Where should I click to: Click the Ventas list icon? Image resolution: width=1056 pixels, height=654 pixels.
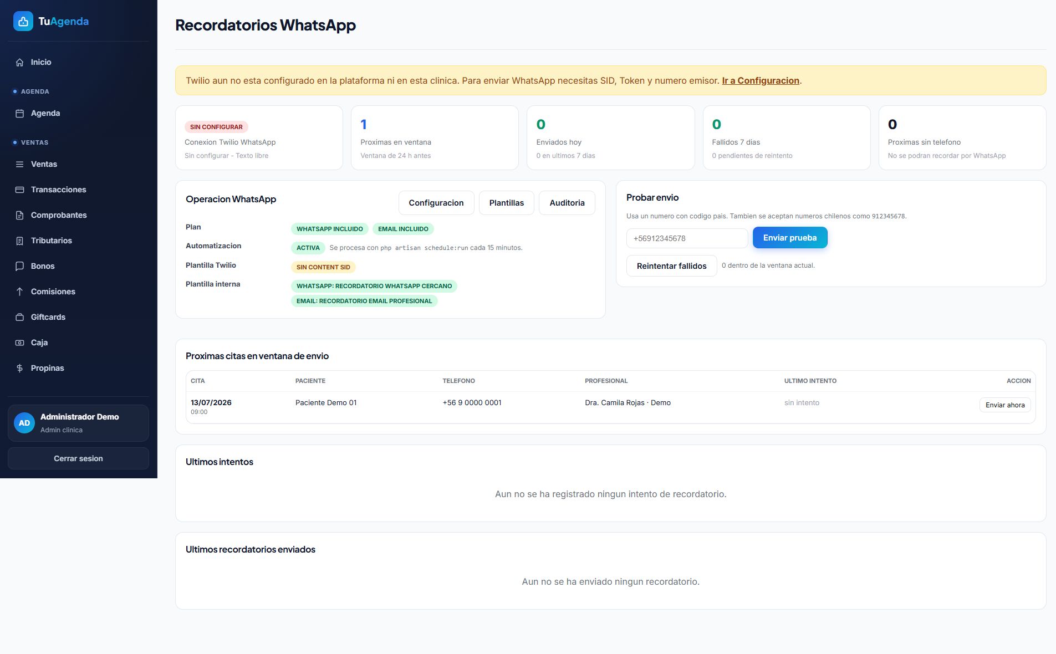(x=19, y=164)
